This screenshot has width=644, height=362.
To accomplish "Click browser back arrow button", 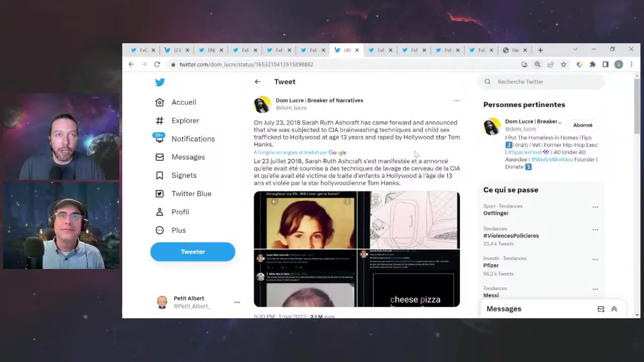I will pyautogui.click(x=131, y=64).
